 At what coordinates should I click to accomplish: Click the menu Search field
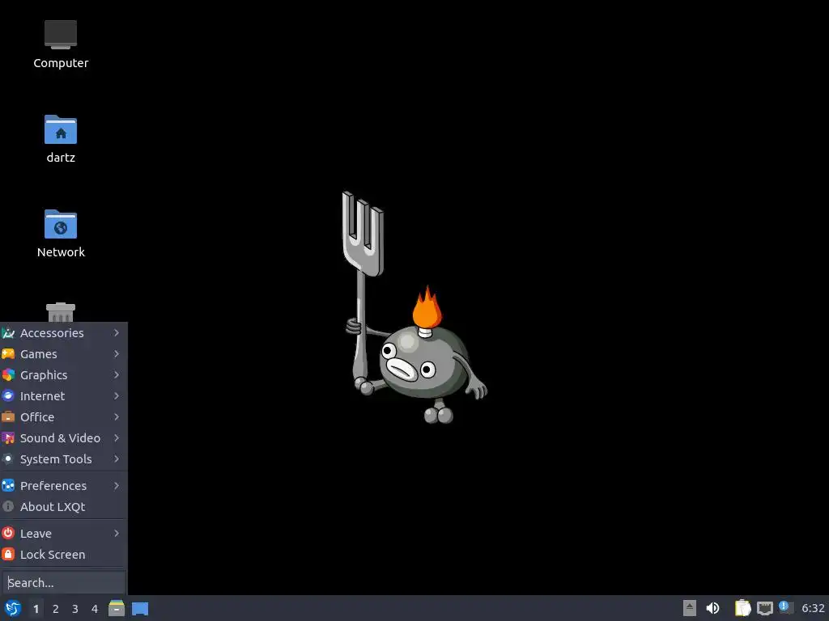pos(63,582)
